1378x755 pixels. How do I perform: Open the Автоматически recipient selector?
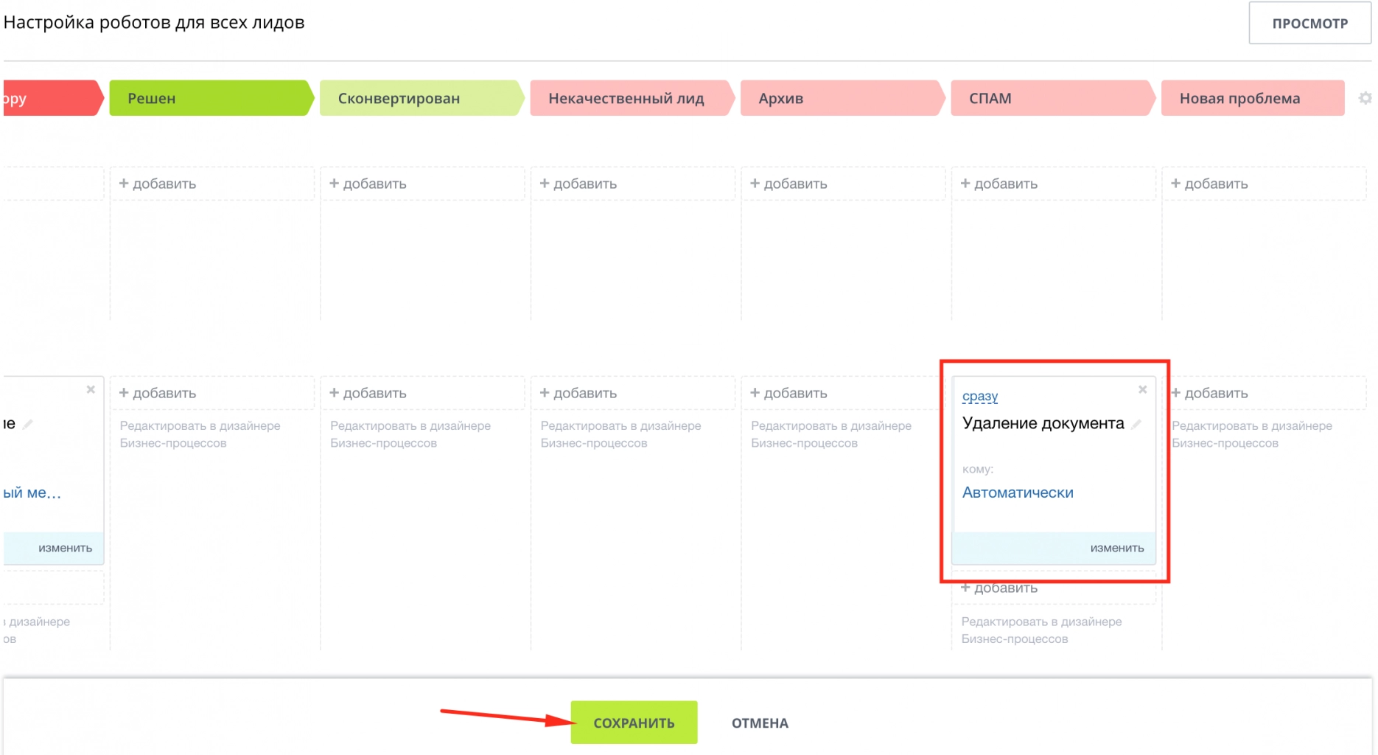[1017, 493]
